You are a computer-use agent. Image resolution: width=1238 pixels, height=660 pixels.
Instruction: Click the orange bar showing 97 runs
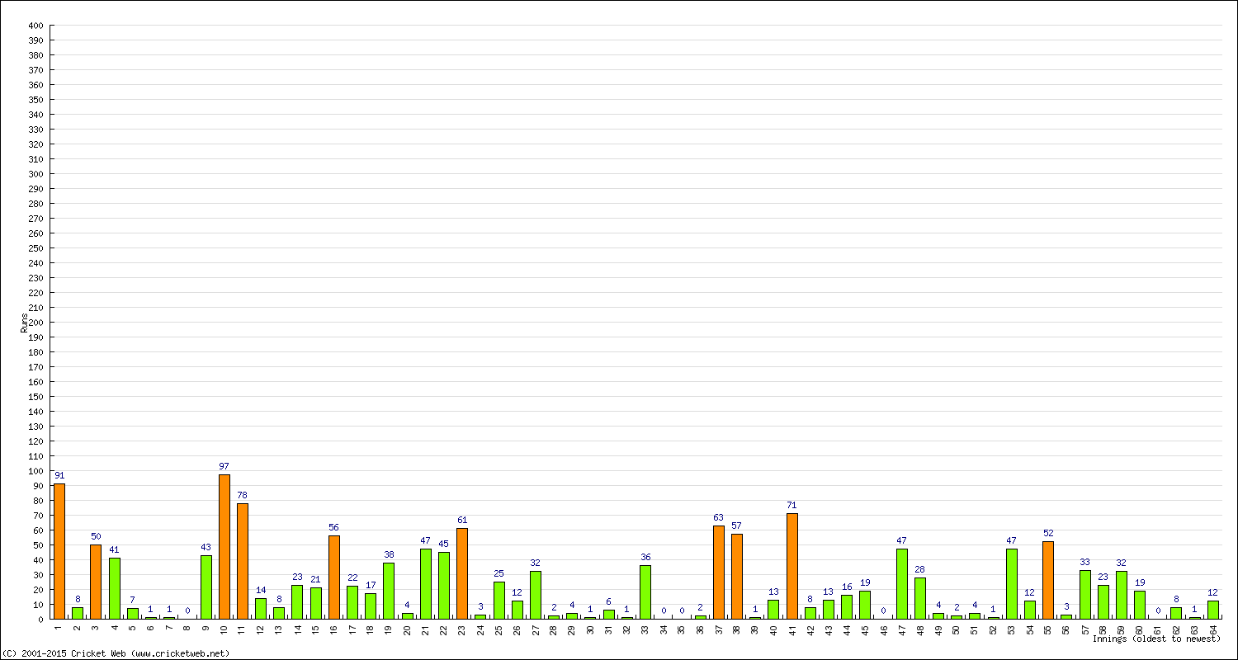(x=224, y=547)
